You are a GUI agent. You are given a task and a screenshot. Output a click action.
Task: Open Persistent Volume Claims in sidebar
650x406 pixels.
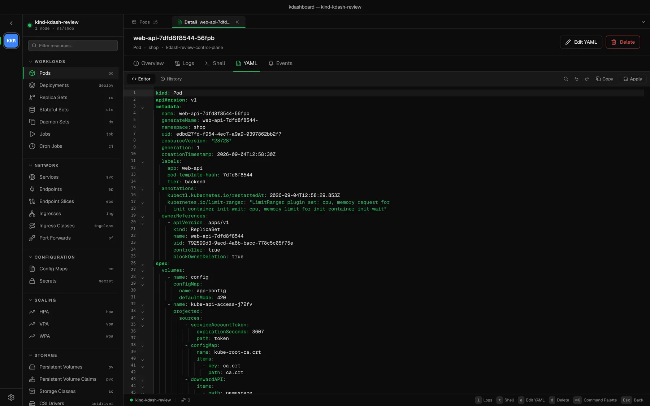(71, 379)
